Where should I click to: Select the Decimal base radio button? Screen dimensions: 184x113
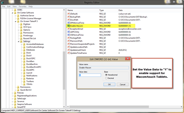coord(106,78)
